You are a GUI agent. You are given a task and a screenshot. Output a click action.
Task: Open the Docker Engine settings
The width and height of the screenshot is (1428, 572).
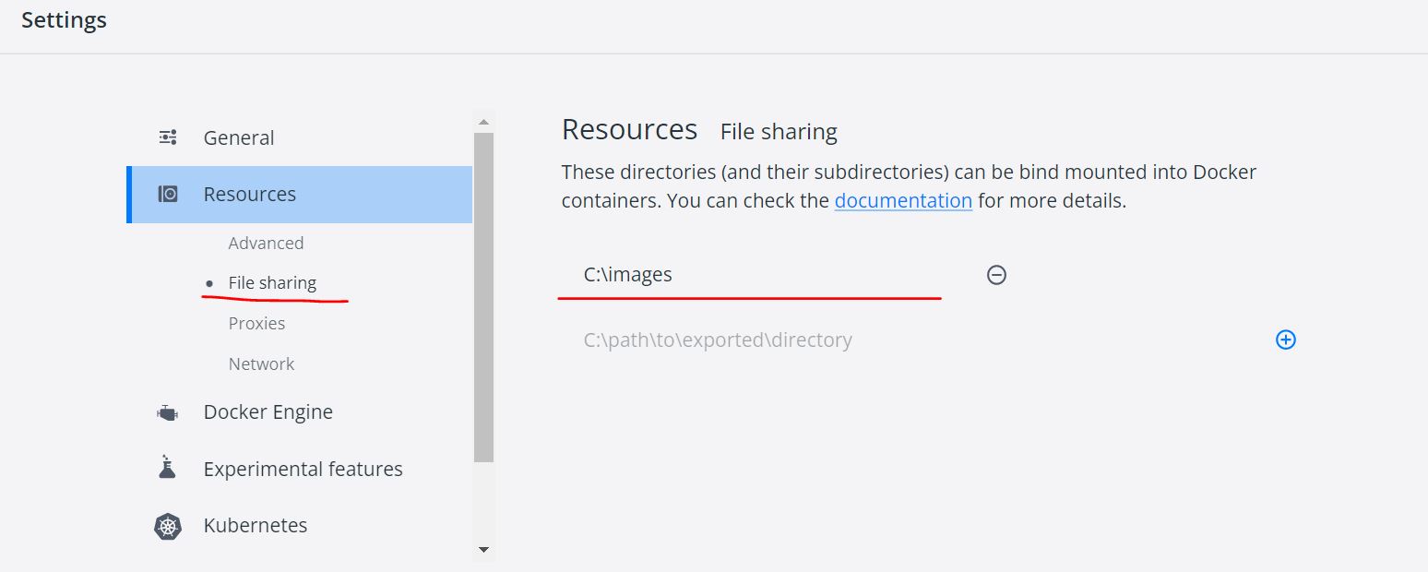268,412
